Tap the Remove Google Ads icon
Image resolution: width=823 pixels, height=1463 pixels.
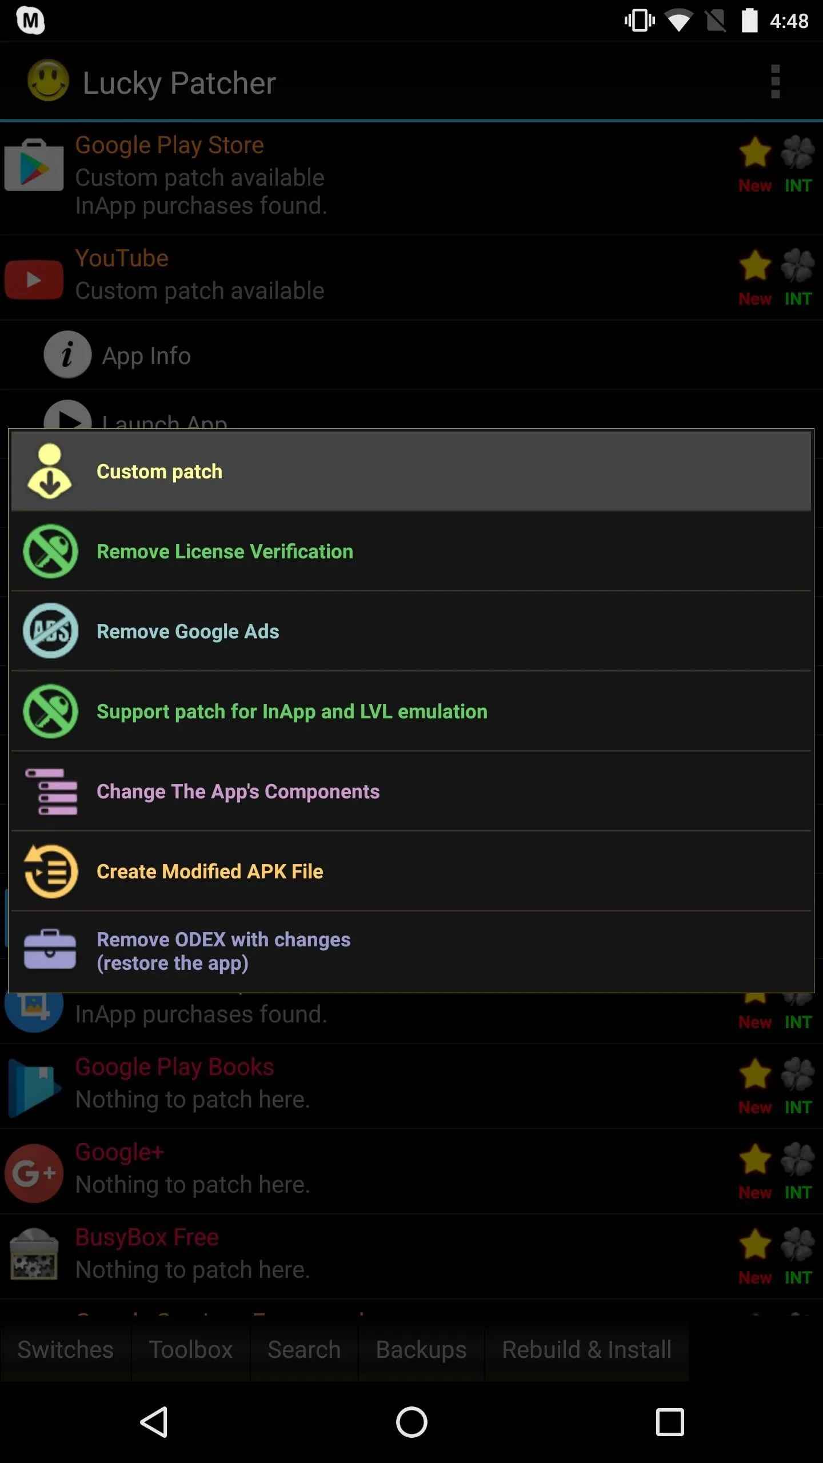tap(50, 631)
